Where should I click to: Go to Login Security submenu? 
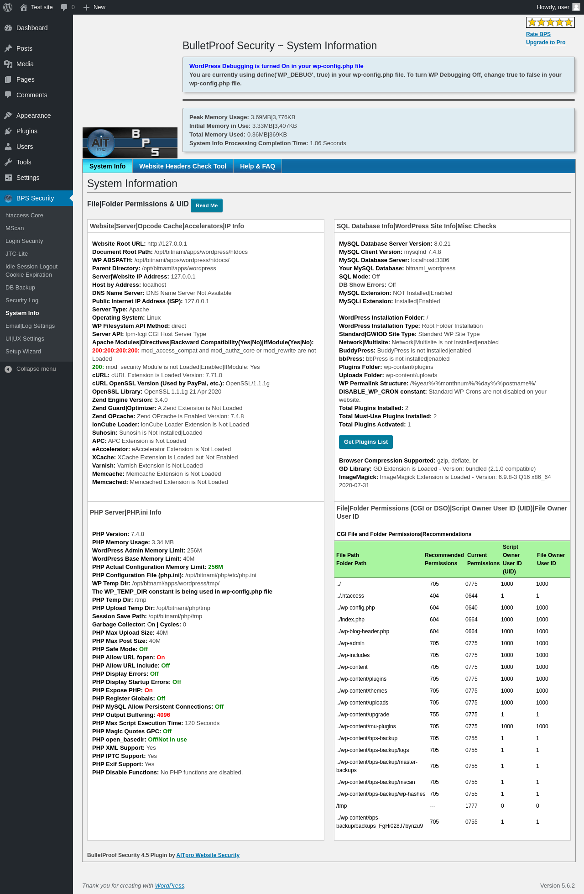point(24,241)
